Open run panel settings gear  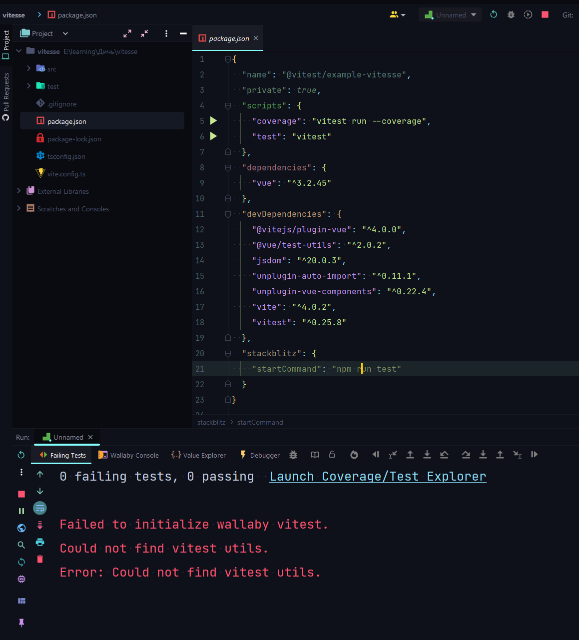21,579
